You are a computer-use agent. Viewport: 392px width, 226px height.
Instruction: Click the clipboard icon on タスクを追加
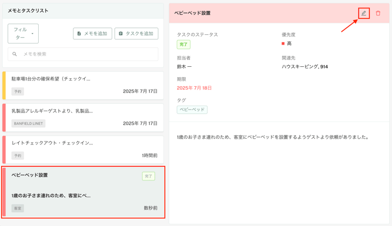(120, 34)
